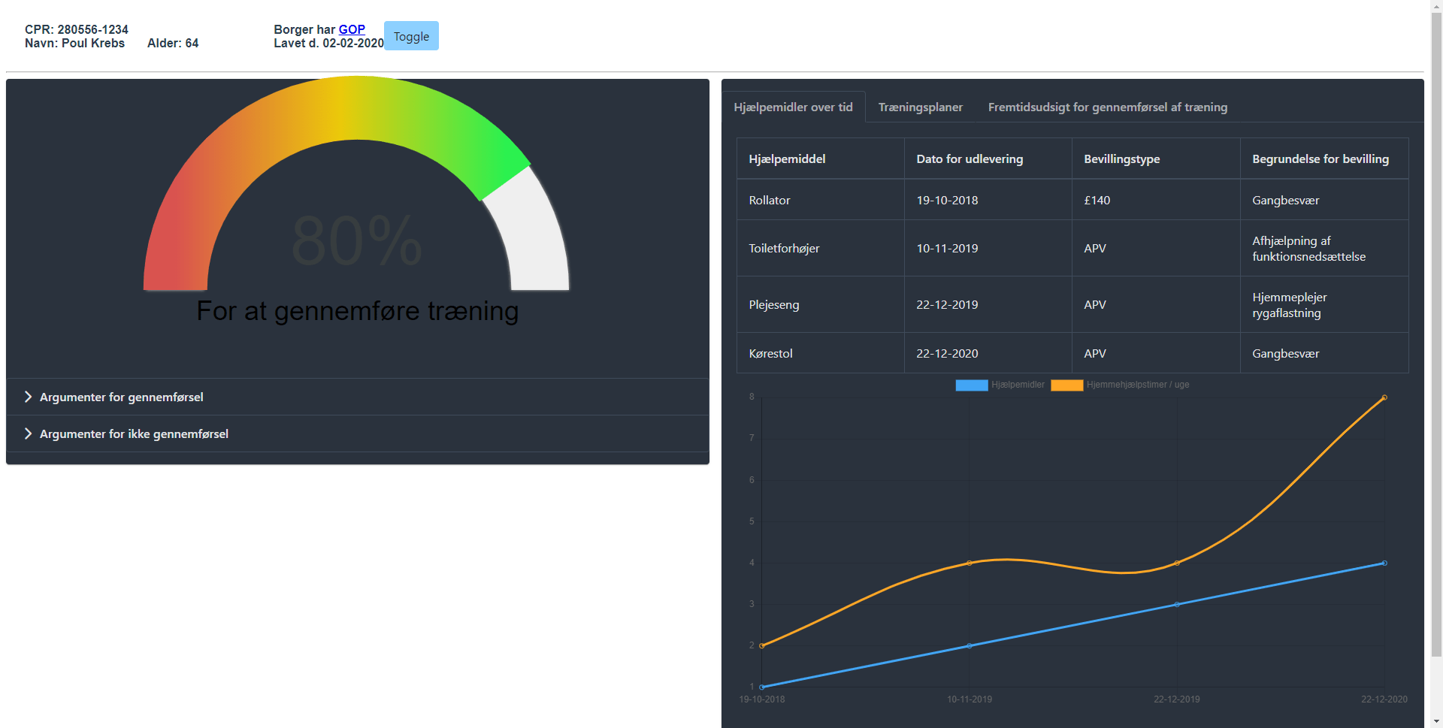This screenshot has width=1443, height=728.
Task: Open the GOP link
Action: point(352,29)
